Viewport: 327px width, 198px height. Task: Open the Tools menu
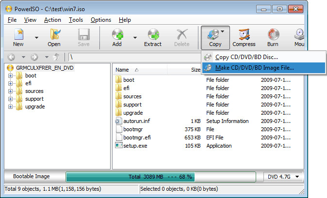(76, 20)
